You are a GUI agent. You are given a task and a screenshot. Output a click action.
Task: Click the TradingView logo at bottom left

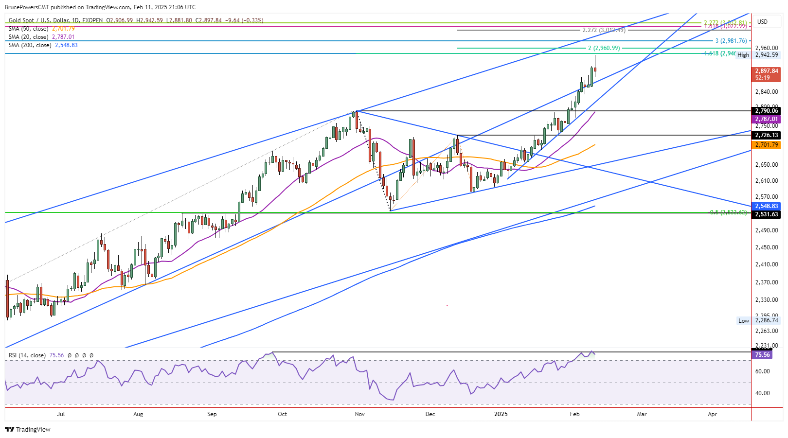[x=28, y=429]
